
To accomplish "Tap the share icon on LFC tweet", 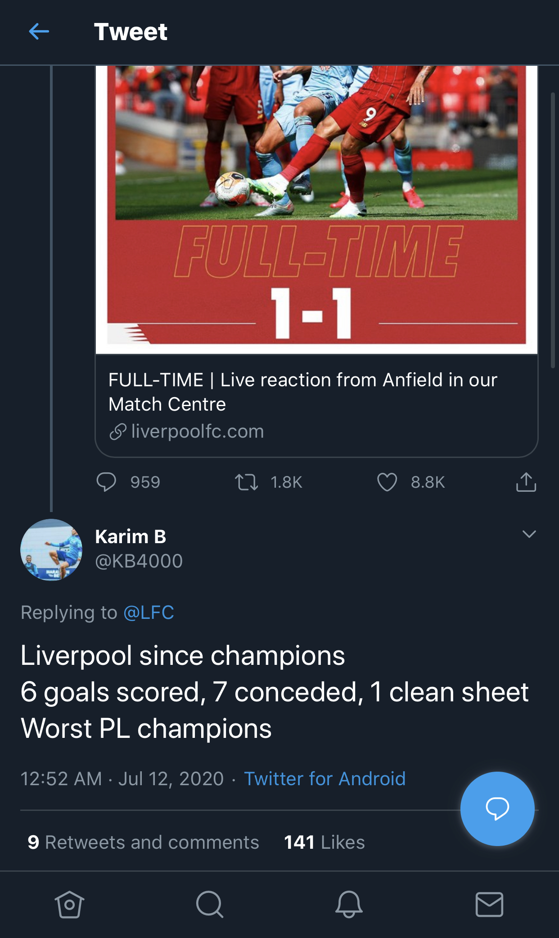I will 526,482.
